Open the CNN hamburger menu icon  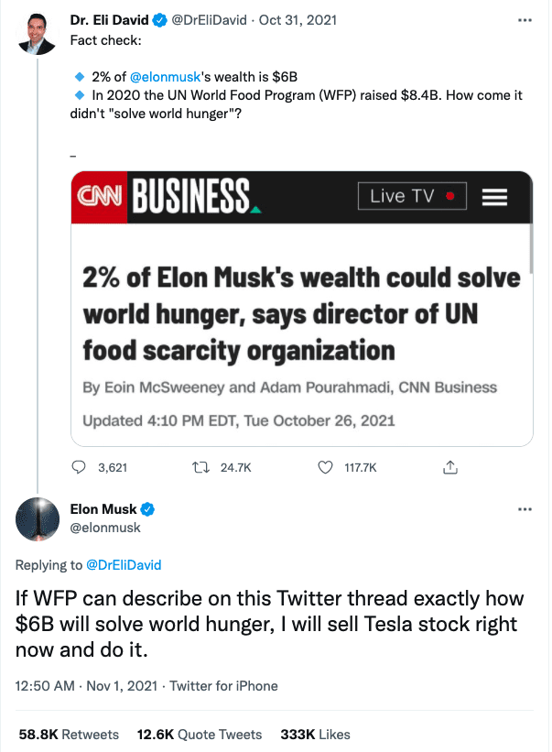click(495, 197)
